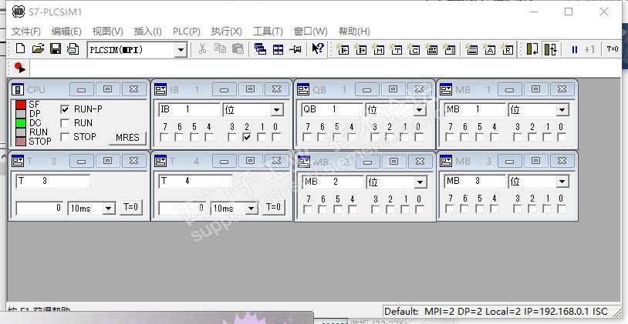Open the MB 2 format dropdown
Screen dimensions: 628x324
pos(420,182)
